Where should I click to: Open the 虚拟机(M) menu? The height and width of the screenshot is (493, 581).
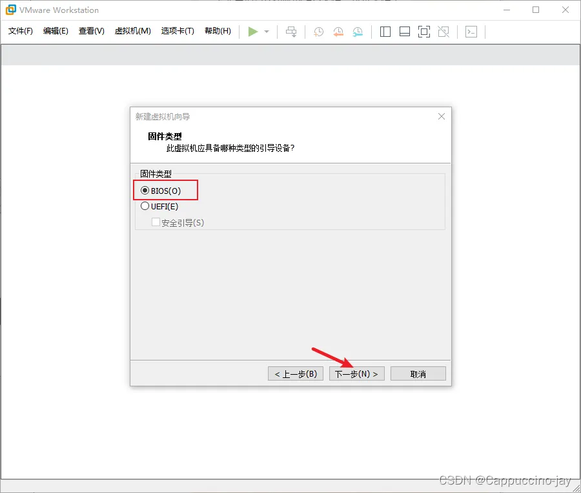(132, 31)
